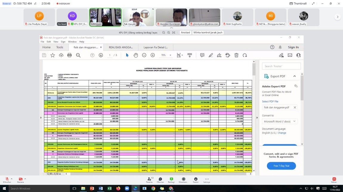The image size is (343, 192).
Task: Click the Change language link
Action: coord(282,133)
